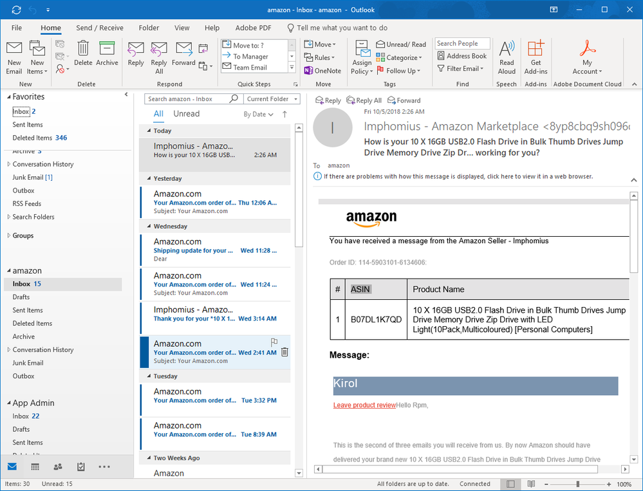This screenshot has height=491, width=643.
Task: Open the File menu
Action: pyautogui.click(x=16, y=28)
